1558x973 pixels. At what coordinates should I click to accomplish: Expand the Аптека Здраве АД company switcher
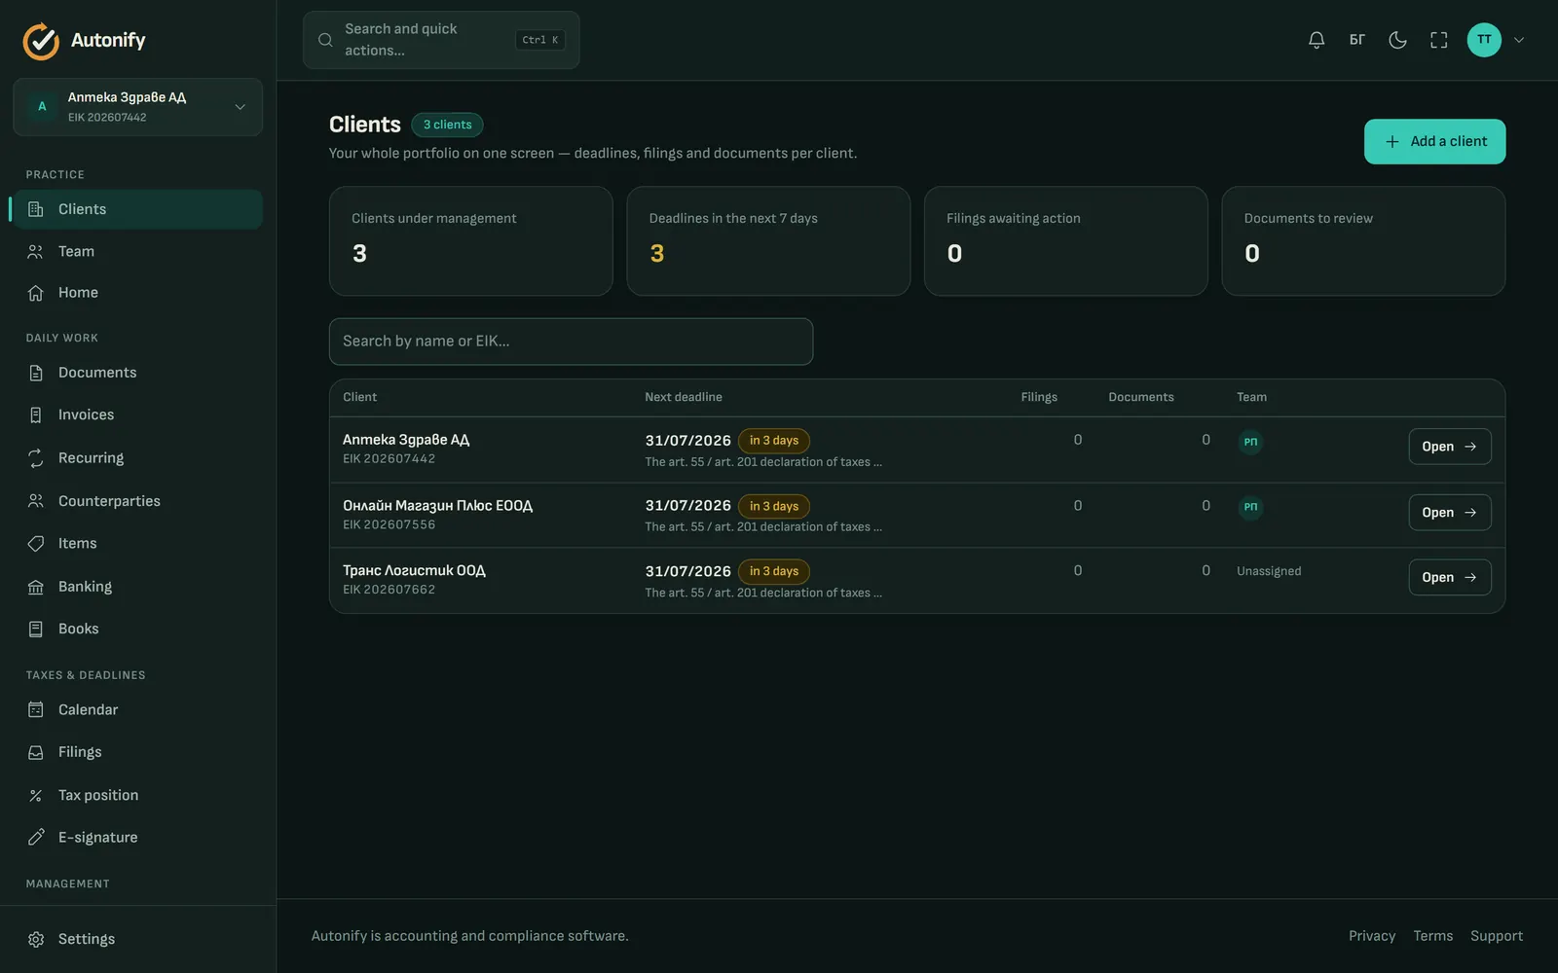coord(138,107)
